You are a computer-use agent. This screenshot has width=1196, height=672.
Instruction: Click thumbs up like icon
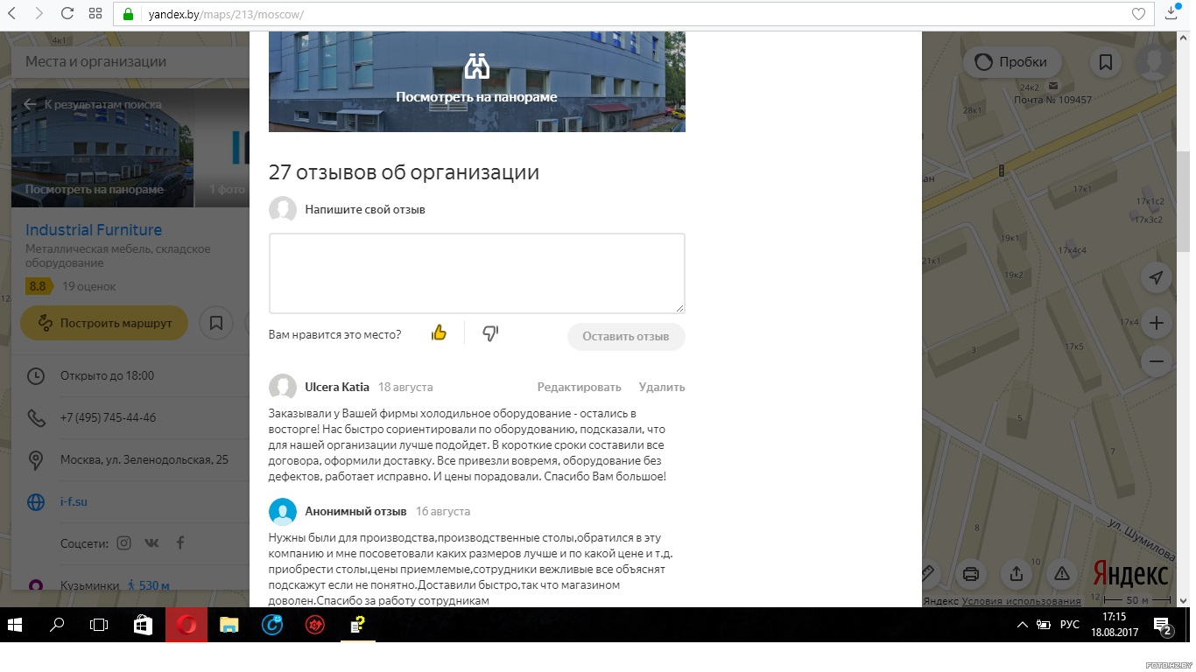(439, 332)
